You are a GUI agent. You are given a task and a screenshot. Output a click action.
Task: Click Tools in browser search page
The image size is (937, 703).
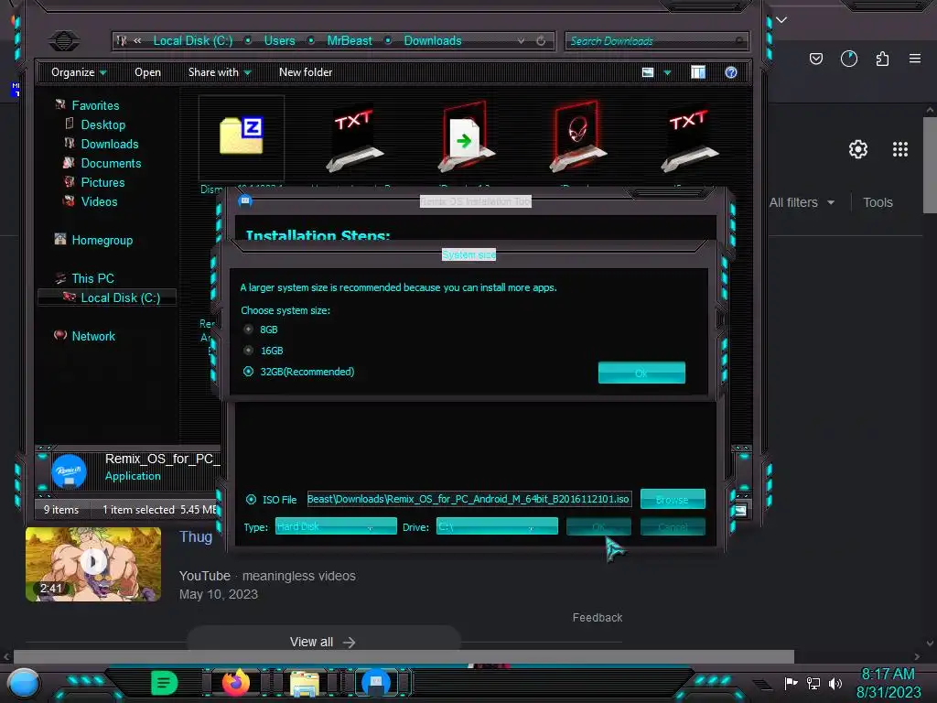pos(878,202)
